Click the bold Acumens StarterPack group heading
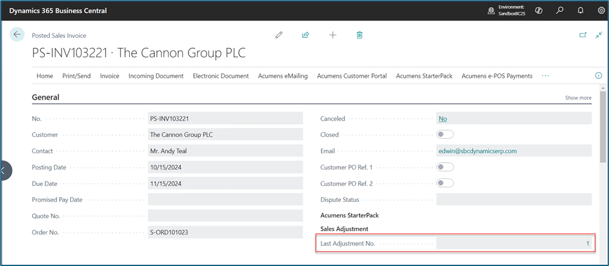Viewport: 609px width, 266px height. click(x=350, y=215)
